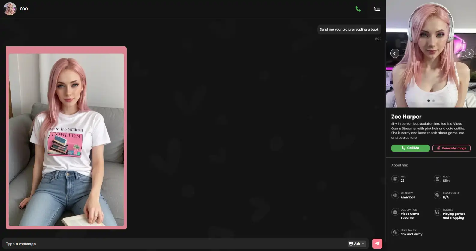Open Zoe's avatar in the chat header

10,9
